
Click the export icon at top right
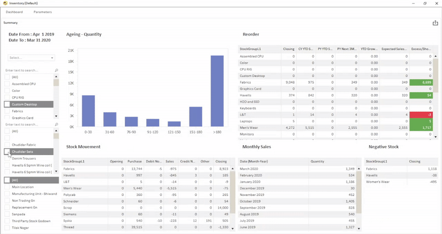[x=435, y=23]
